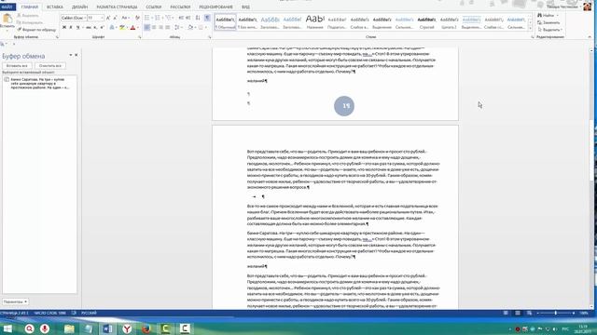The image size is (597, 335).
Task: Close the Буфер обмена pane
Action: [76, 55]
